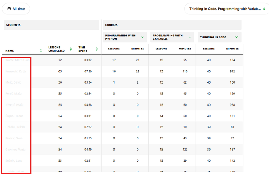Sort by Lessons Completed arrows icon

[x=71, y=49]
